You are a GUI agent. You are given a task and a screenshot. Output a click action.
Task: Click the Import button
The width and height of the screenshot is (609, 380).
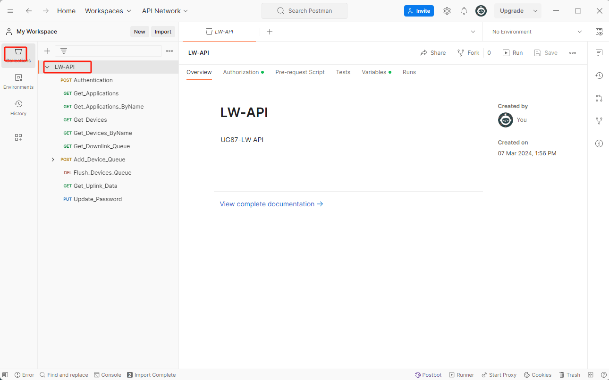(x=163, y=32)
